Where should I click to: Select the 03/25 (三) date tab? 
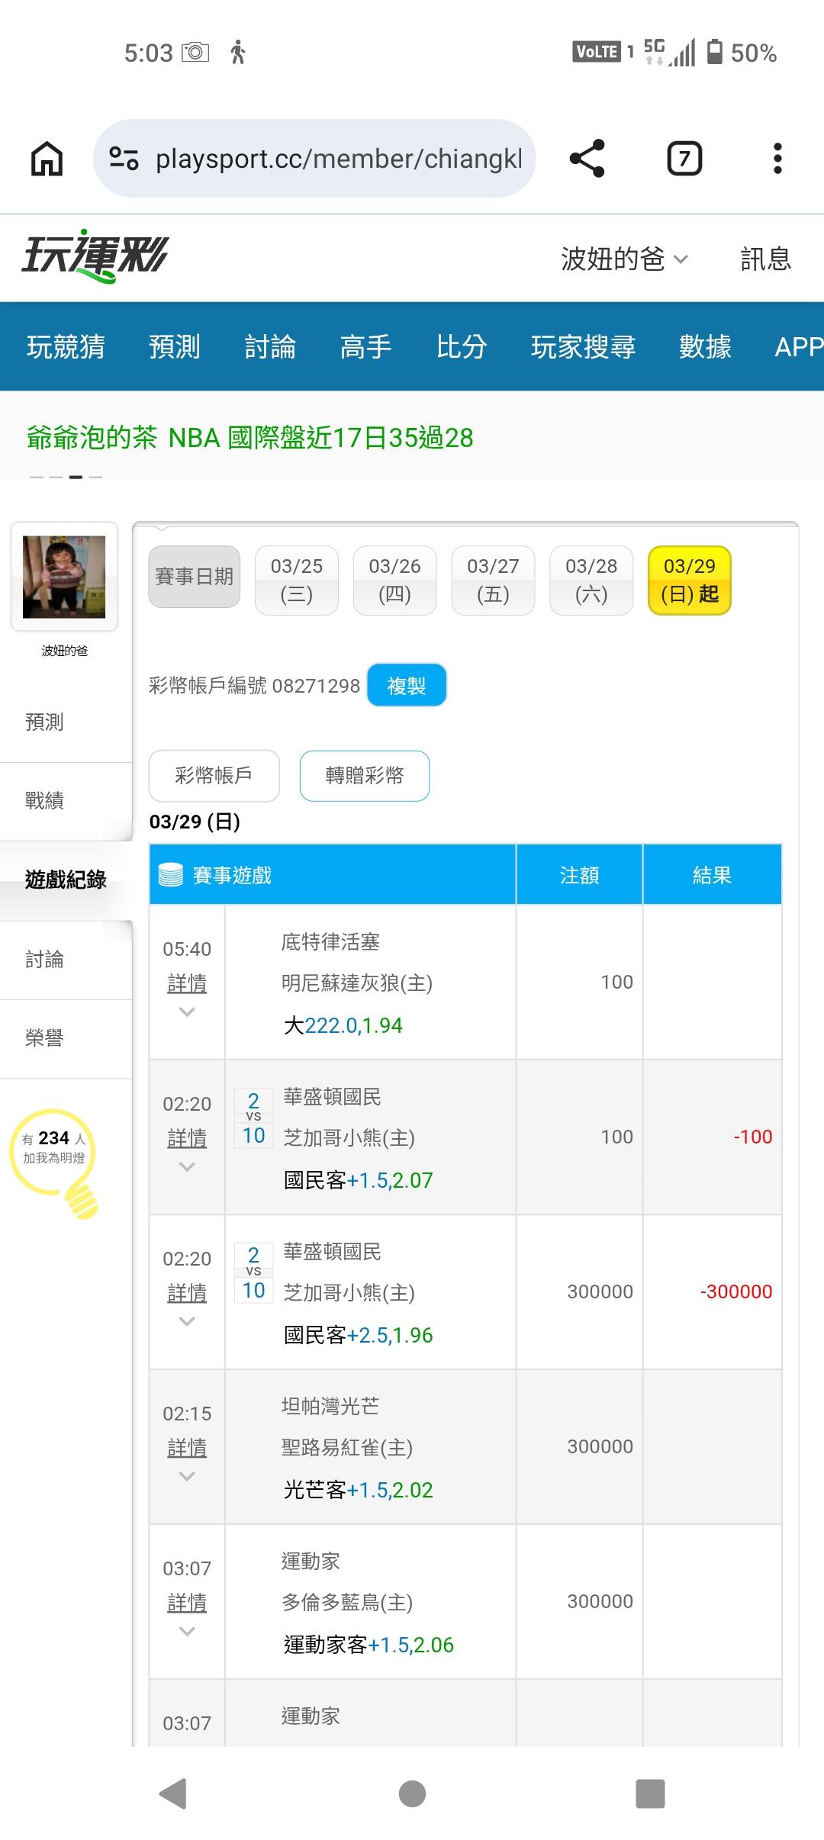(x=296, y=580)
